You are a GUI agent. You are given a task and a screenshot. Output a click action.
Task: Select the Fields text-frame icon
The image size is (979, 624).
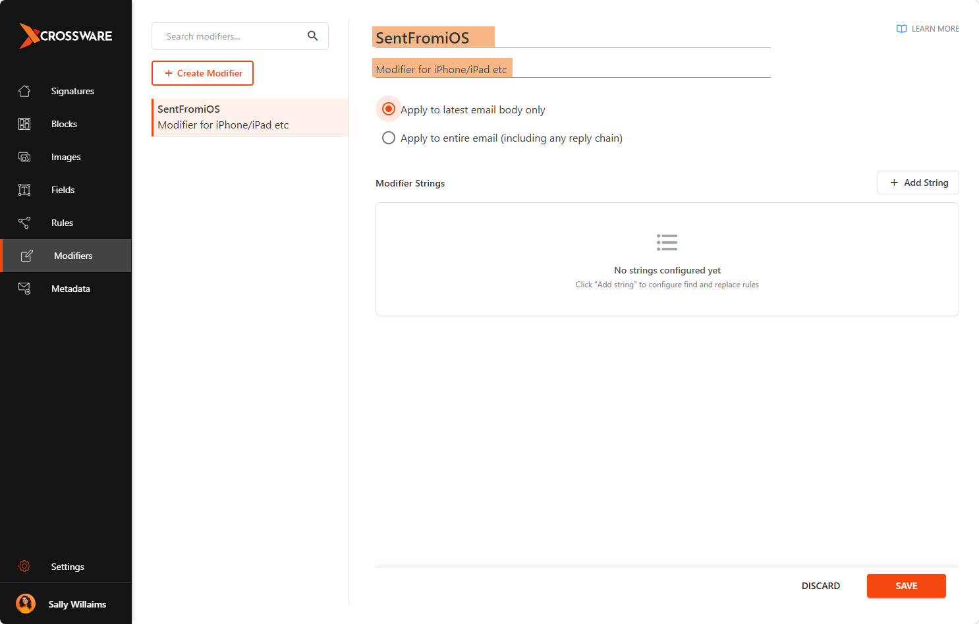24,190
